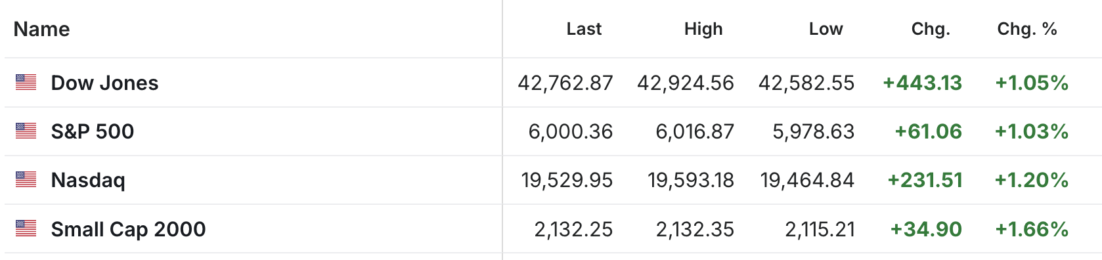Select Small Cap 2000 high value 2,132.35
1102x260 pixels.
click(695, 229)
